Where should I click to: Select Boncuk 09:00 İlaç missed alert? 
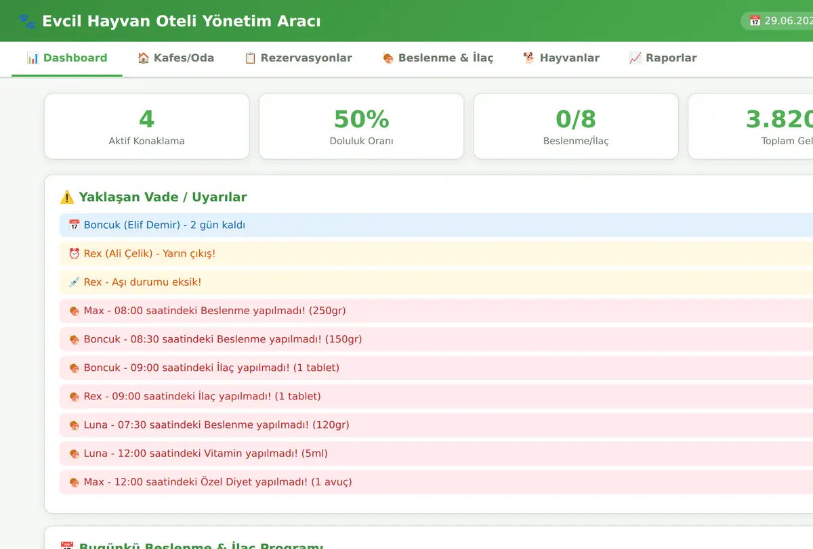coord(436,368)
